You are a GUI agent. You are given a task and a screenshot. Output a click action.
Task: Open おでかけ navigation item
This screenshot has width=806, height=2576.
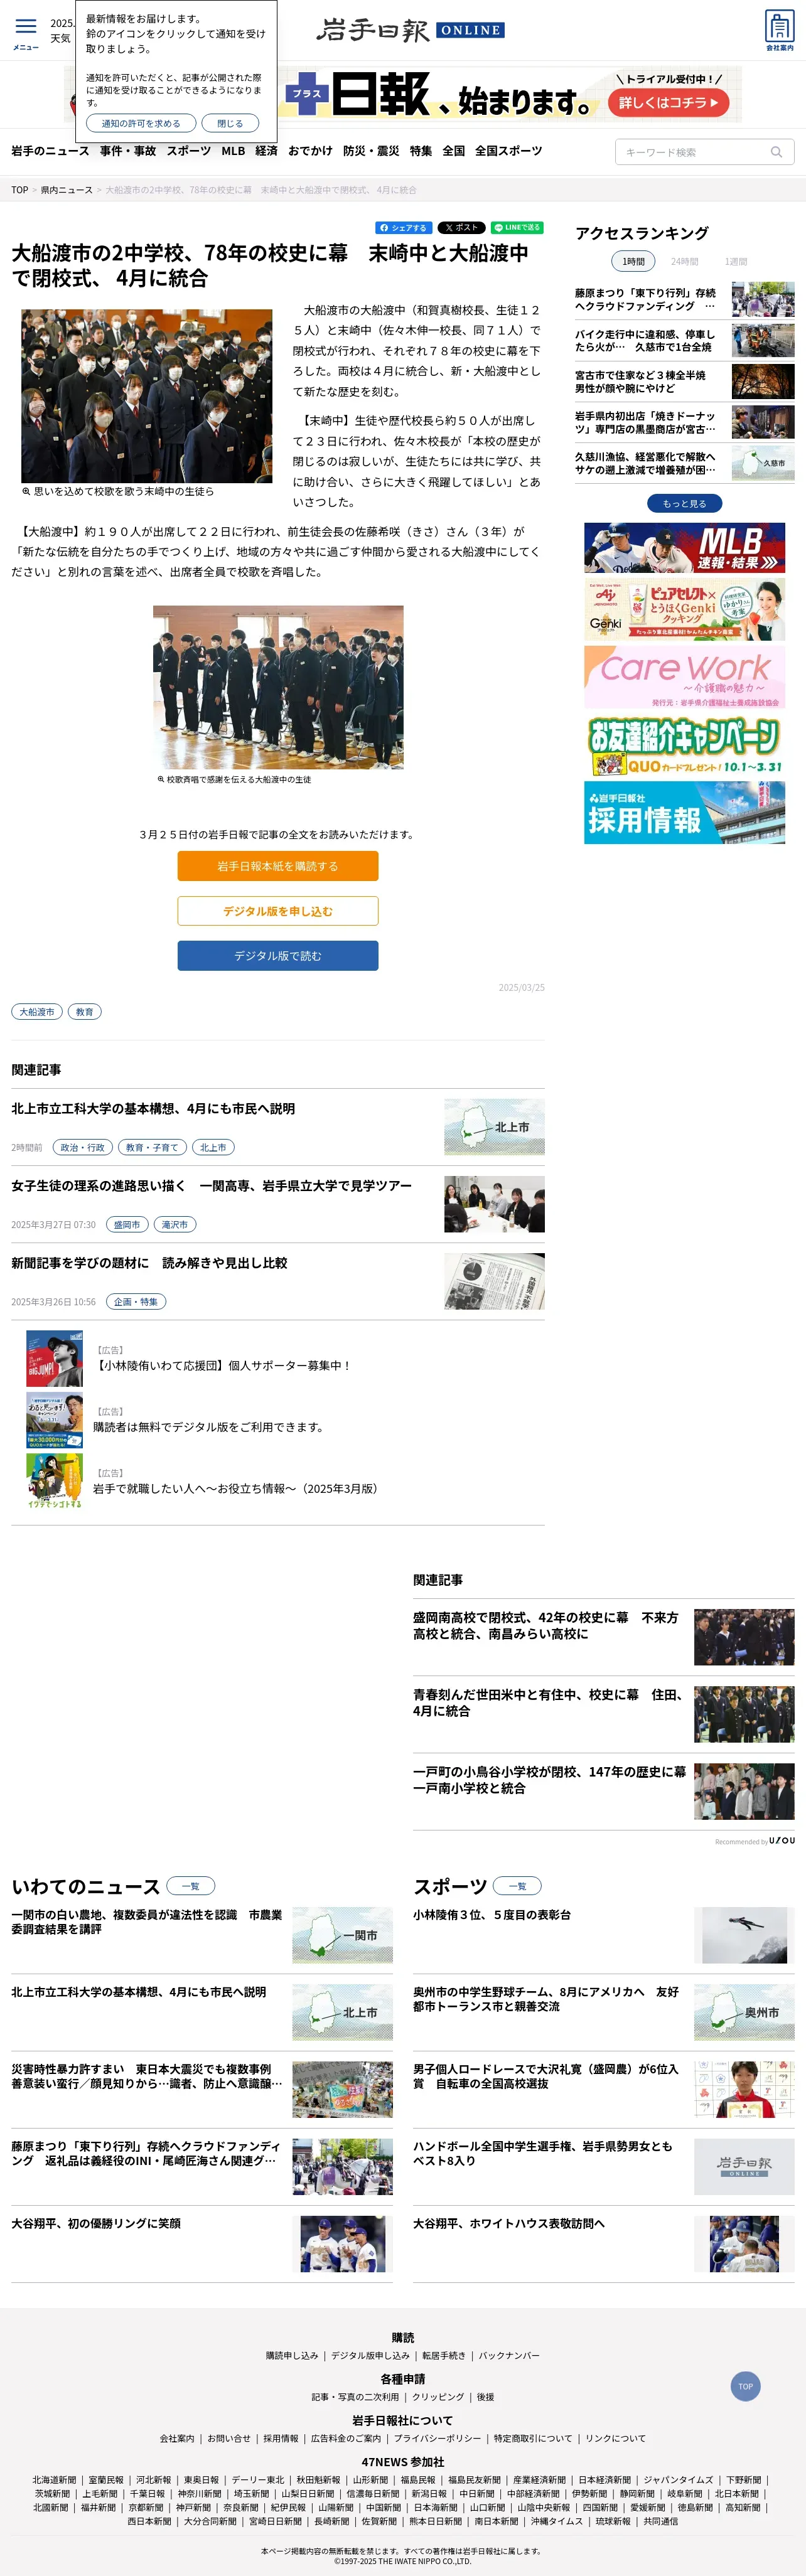point(310,151)
